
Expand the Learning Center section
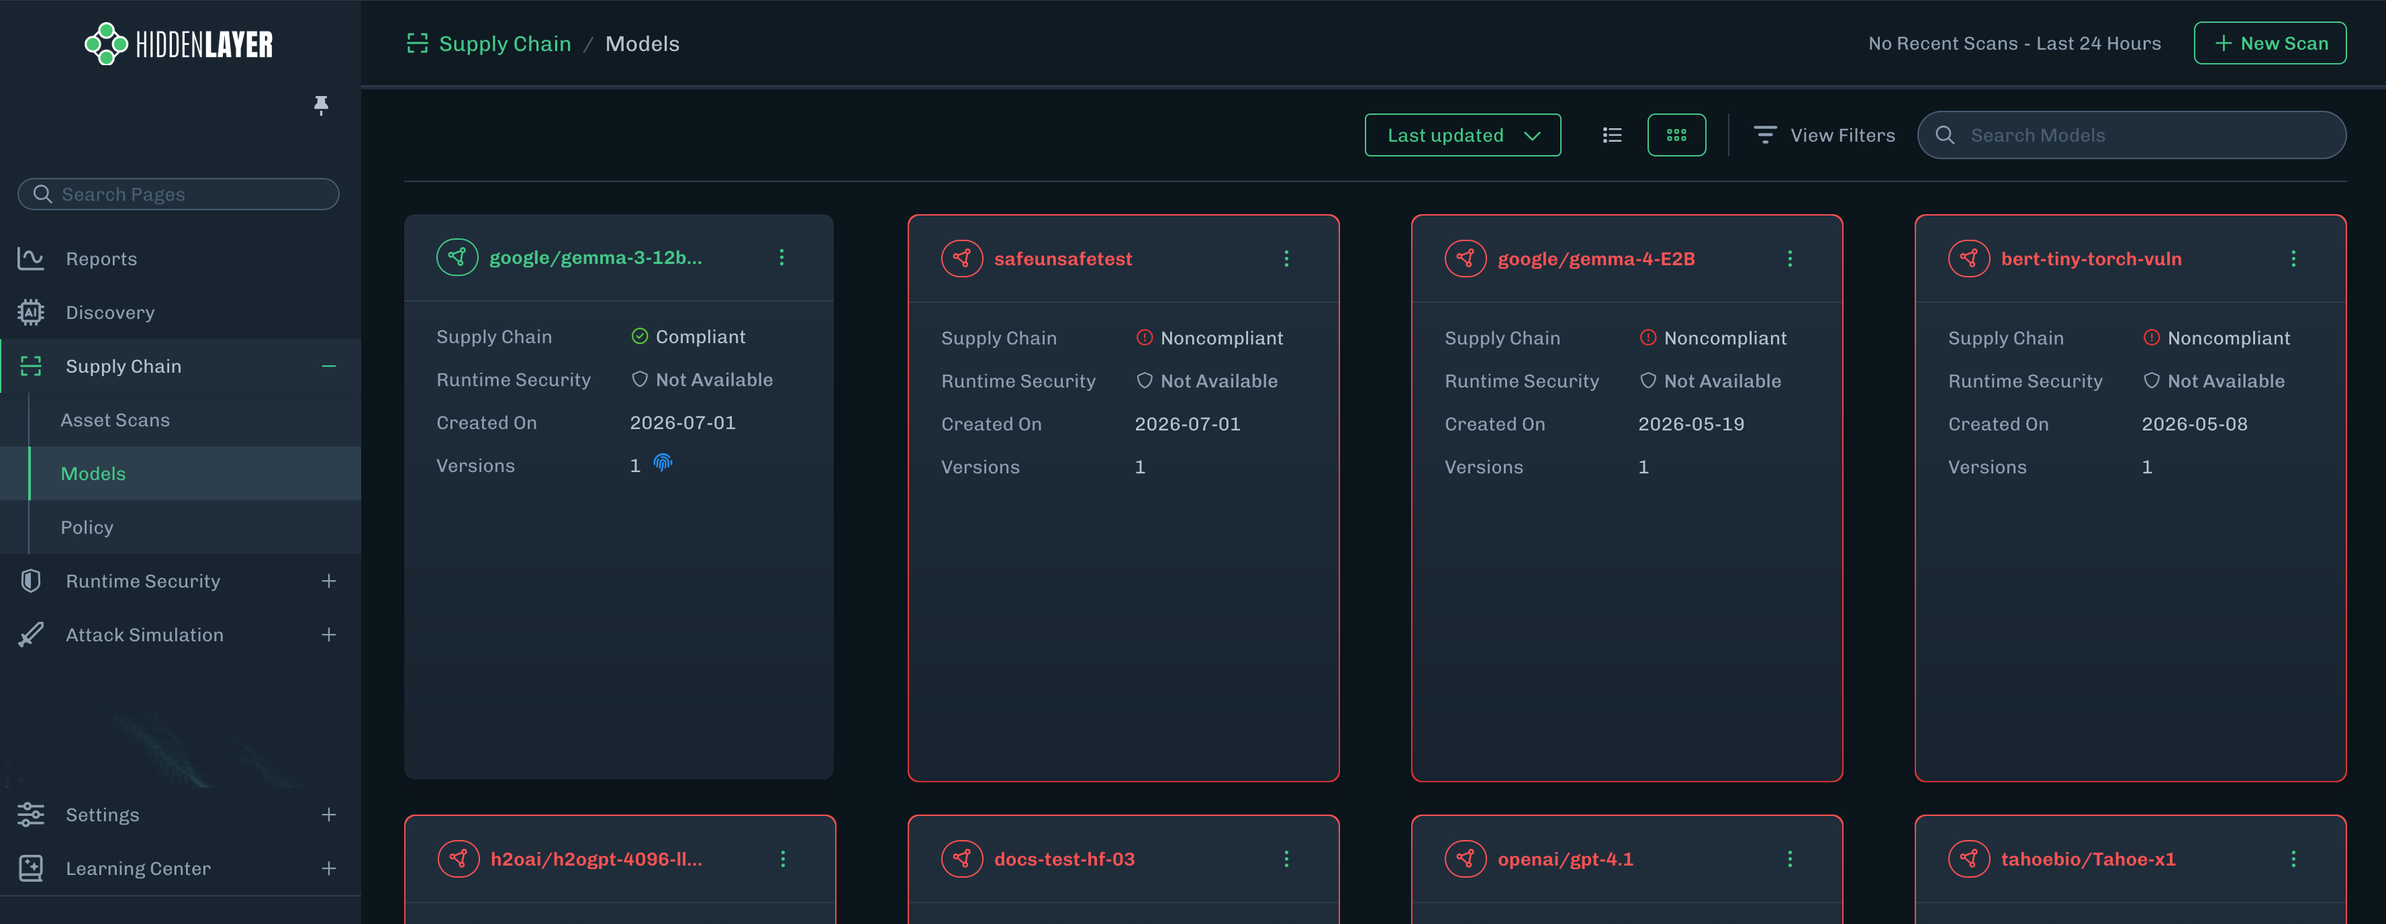click(x=329, y=868)
